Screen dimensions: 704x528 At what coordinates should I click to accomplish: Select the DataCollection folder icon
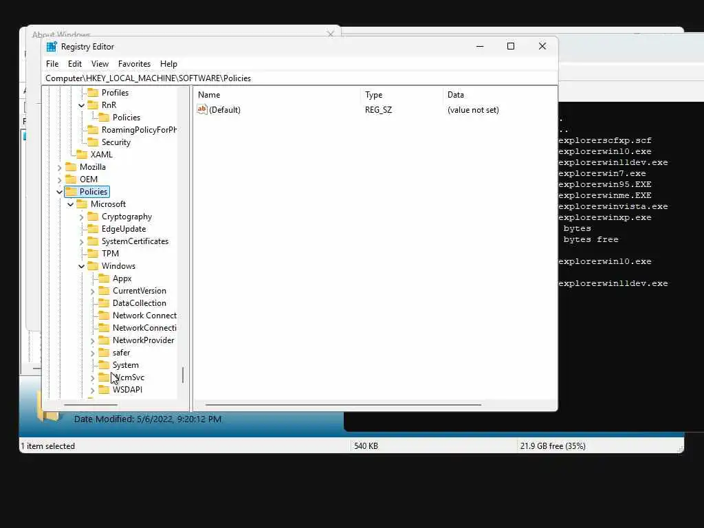[x=104, y=303]
